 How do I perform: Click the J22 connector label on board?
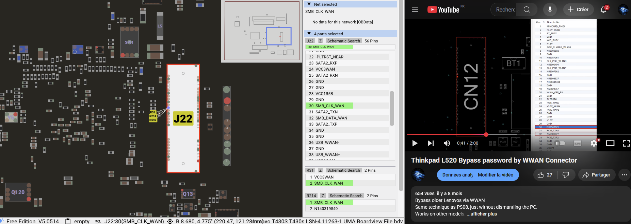183,118
